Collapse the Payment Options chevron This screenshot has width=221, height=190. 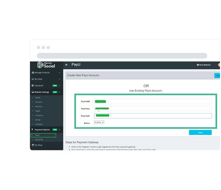pyautogui.click(x=59, y=129)
